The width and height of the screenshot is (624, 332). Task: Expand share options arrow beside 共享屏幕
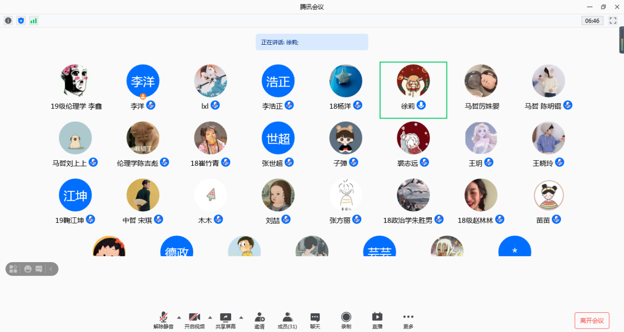click(241, 317)
